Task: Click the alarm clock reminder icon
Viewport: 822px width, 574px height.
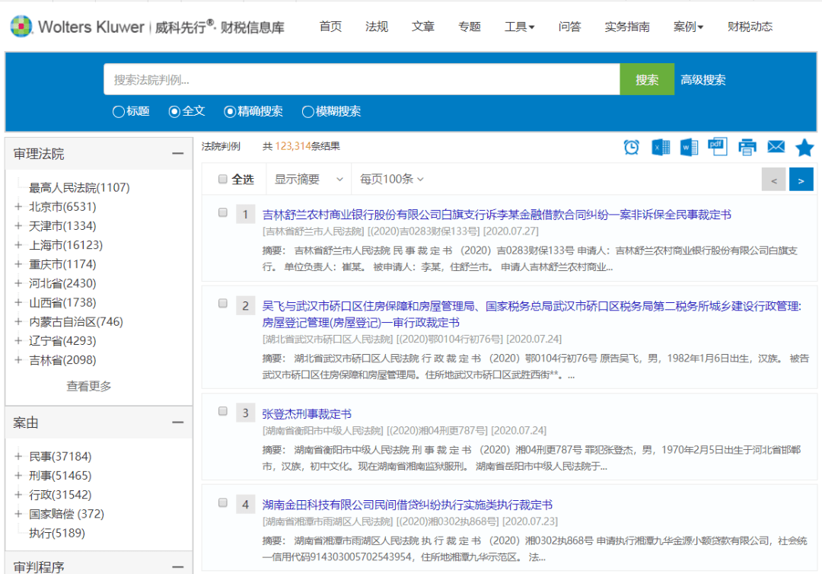Action: click(632, 147)
